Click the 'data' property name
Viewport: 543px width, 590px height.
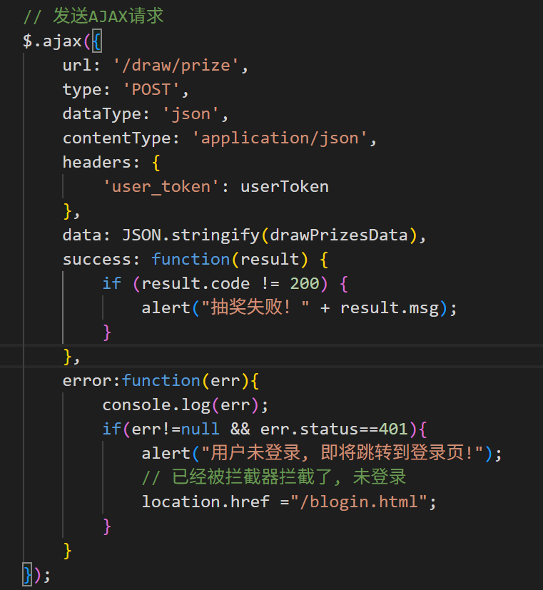coord(82,235)
